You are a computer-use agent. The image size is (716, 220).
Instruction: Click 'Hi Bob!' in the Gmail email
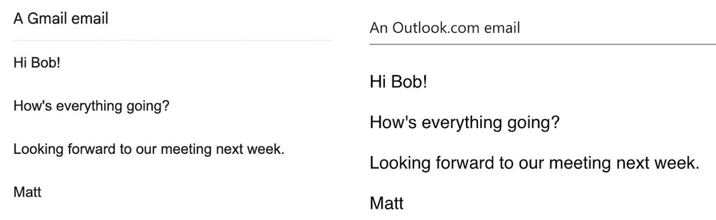click(36, 63)
